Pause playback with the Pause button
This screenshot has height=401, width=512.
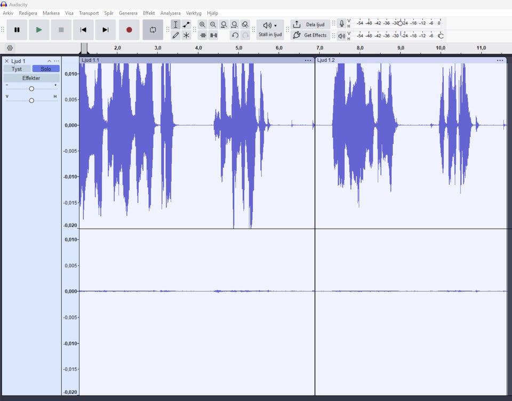tap(17, 30)
